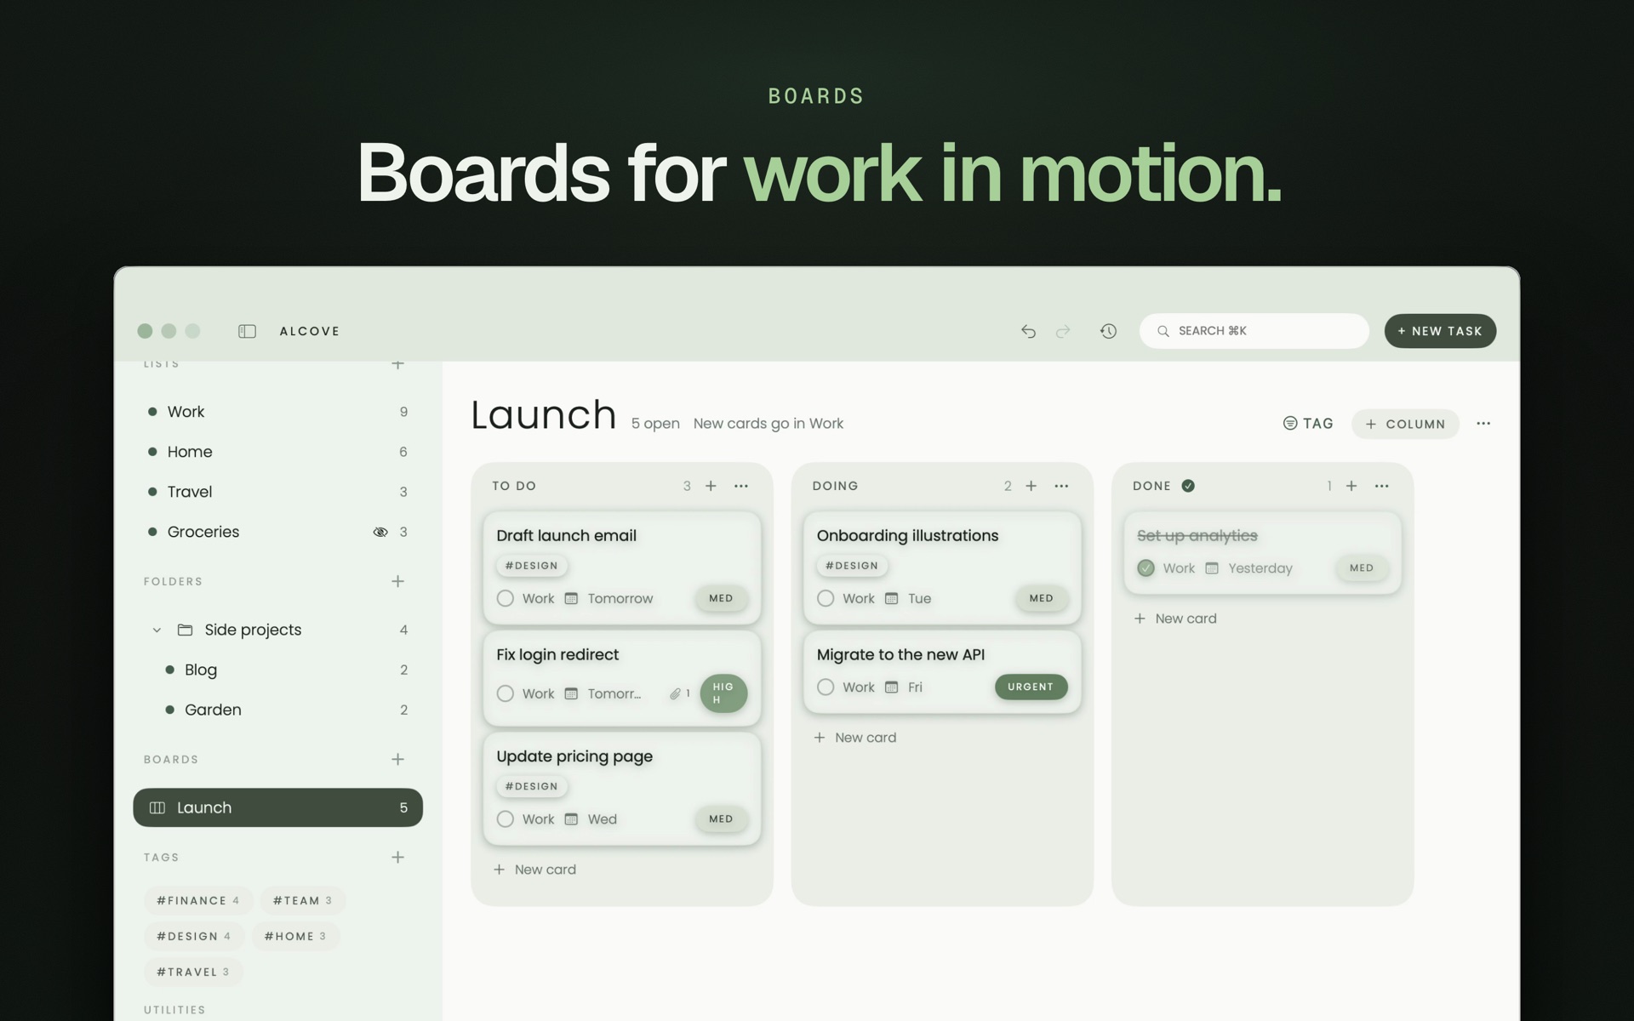Image resolution: width=1634 pixels, height=1021 pixels.
Task: Open the Tag filter dropdown
Action: coord(1308,424)
